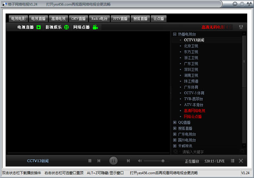Click 双击状态栏下载播放插件 in the status bar

[22, 173]
